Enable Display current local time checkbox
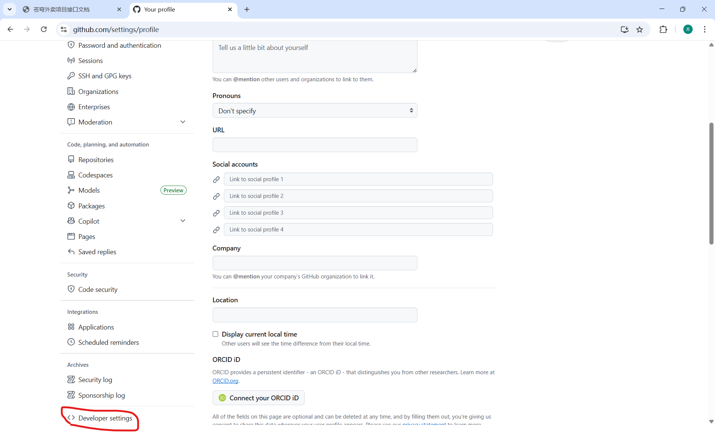The height and width of the screenshot is (432, 715). pos(215,334)
